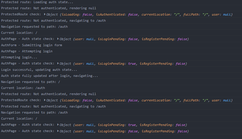Click the 'AuthPage - Attempting login' log entry
Screen dimensions: 242x139
click(x=27, y=51)
